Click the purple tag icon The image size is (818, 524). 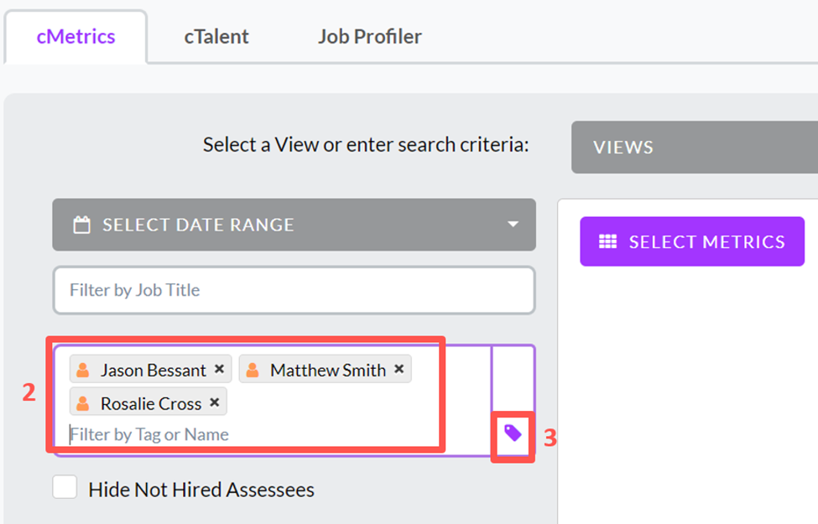(x=513, y=433)
